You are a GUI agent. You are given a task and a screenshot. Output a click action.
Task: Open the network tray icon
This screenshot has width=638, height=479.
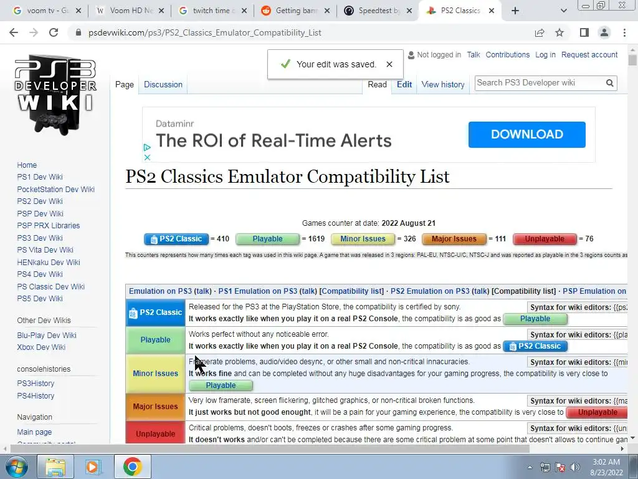tap(545, 467)
